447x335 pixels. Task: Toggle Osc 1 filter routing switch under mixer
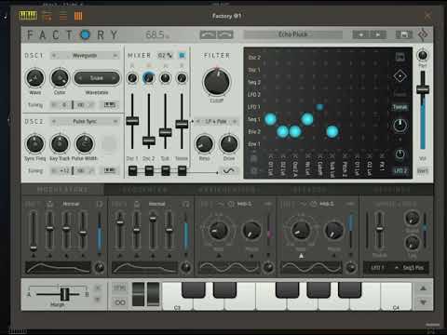(132, 170)
